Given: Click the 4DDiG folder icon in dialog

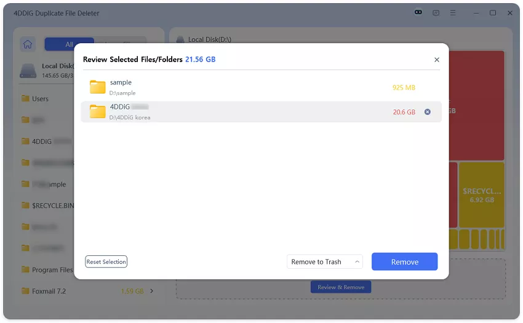Looking at the screenshot, I should pyautogui.click(x=97, y=111).
